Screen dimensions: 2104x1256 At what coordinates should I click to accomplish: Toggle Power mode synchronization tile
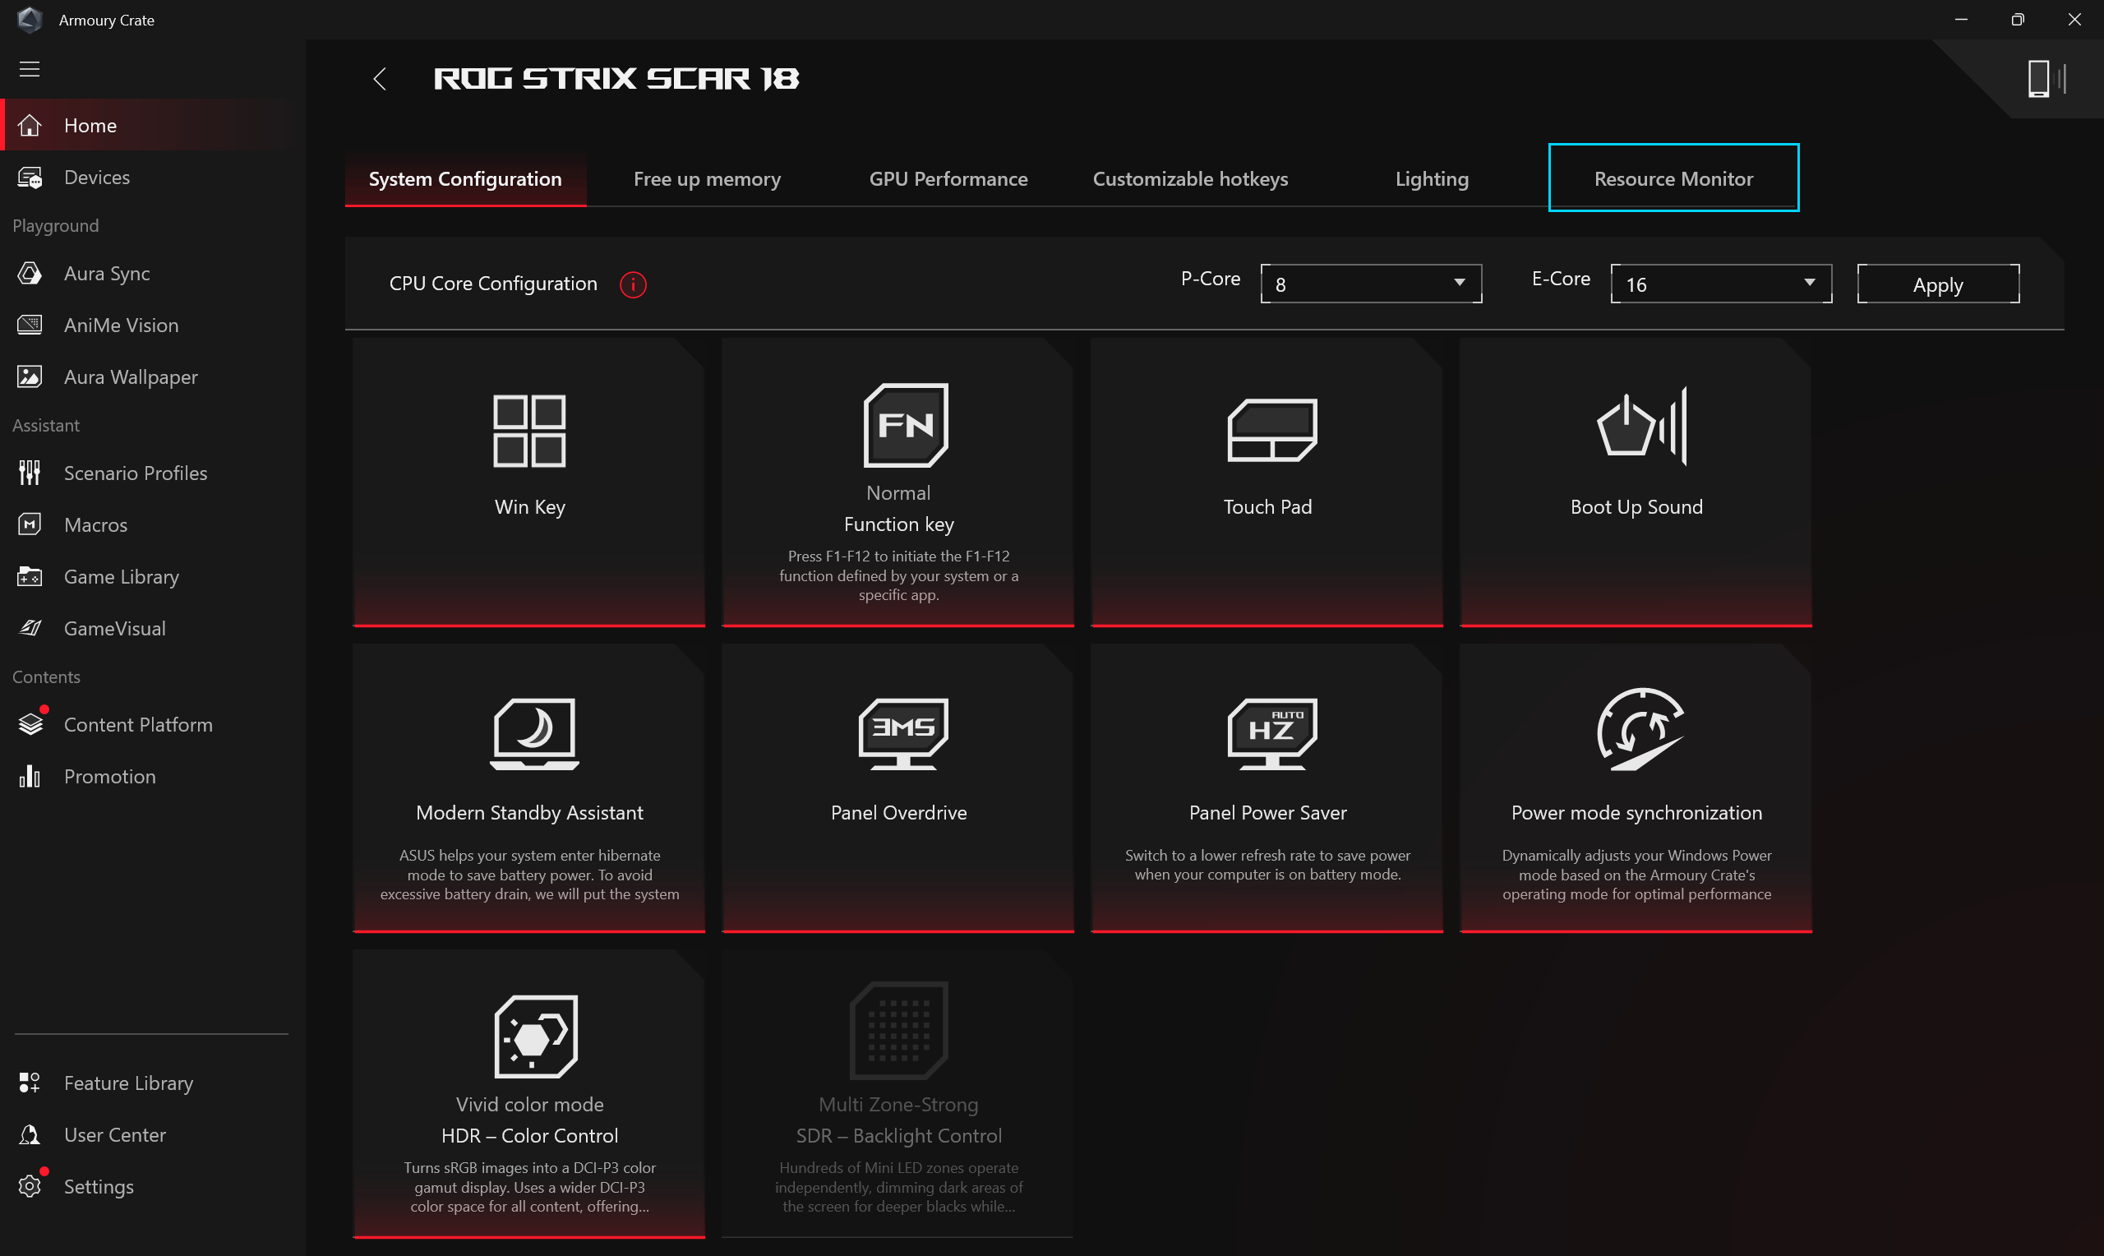pyautogui.click(x=1636, y=788)
